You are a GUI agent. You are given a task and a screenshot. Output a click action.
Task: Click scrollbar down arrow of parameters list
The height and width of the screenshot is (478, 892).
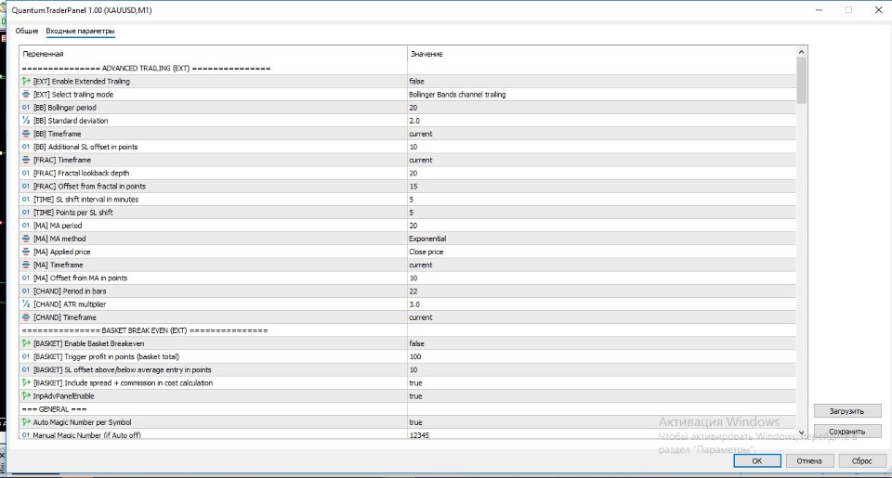802,433
